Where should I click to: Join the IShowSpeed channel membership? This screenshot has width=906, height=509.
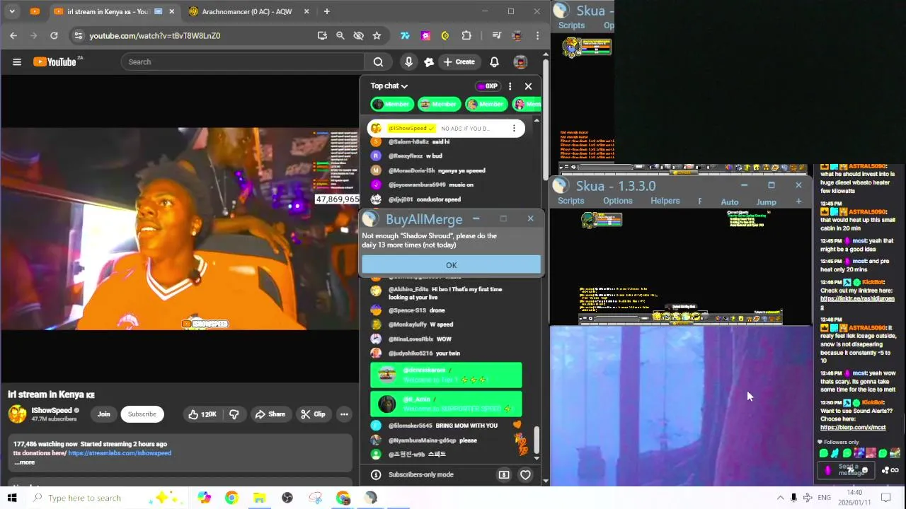click(104, 414)
